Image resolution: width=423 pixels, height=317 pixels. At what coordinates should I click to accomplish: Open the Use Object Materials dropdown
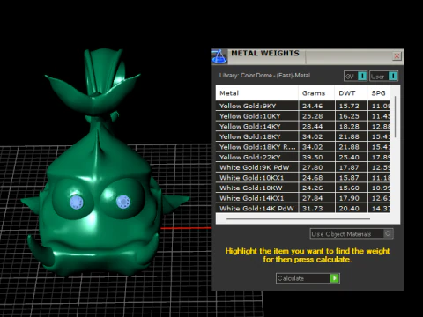(x=352, y=234)
